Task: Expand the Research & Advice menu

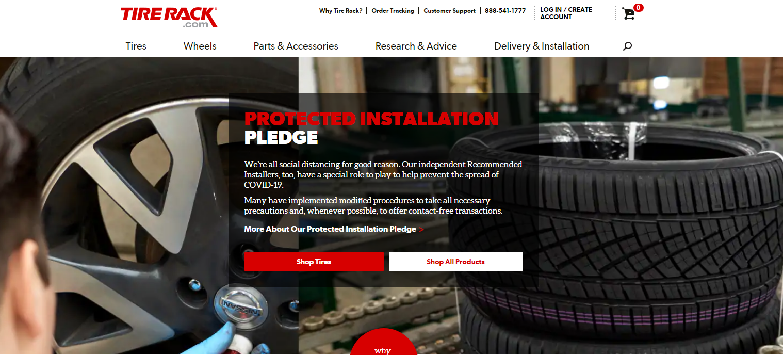Action: 416,46
